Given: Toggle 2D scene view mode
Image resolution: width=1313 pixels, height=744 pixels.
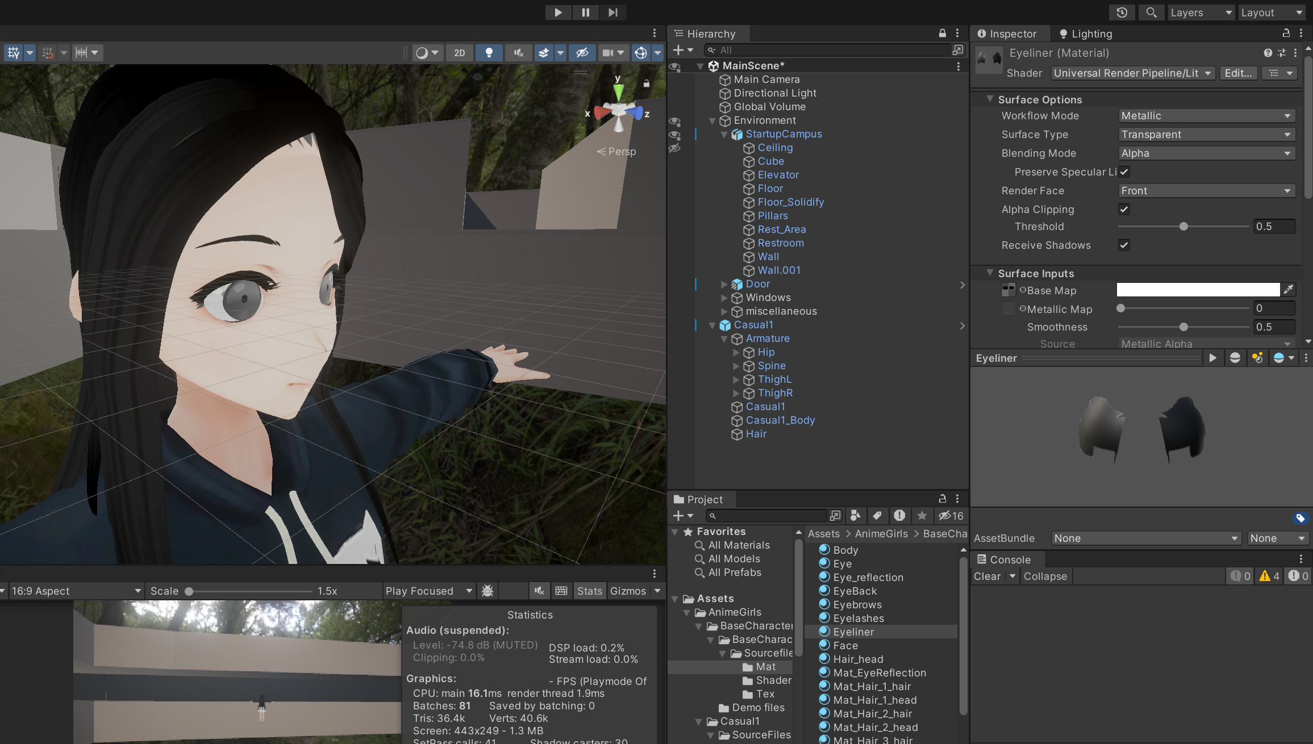Looking at the screenshot, I should [x=459, y=53].
